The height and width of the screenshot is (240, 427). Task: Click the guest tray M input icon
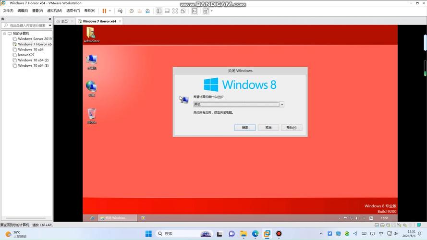click(x=371, y=218)
